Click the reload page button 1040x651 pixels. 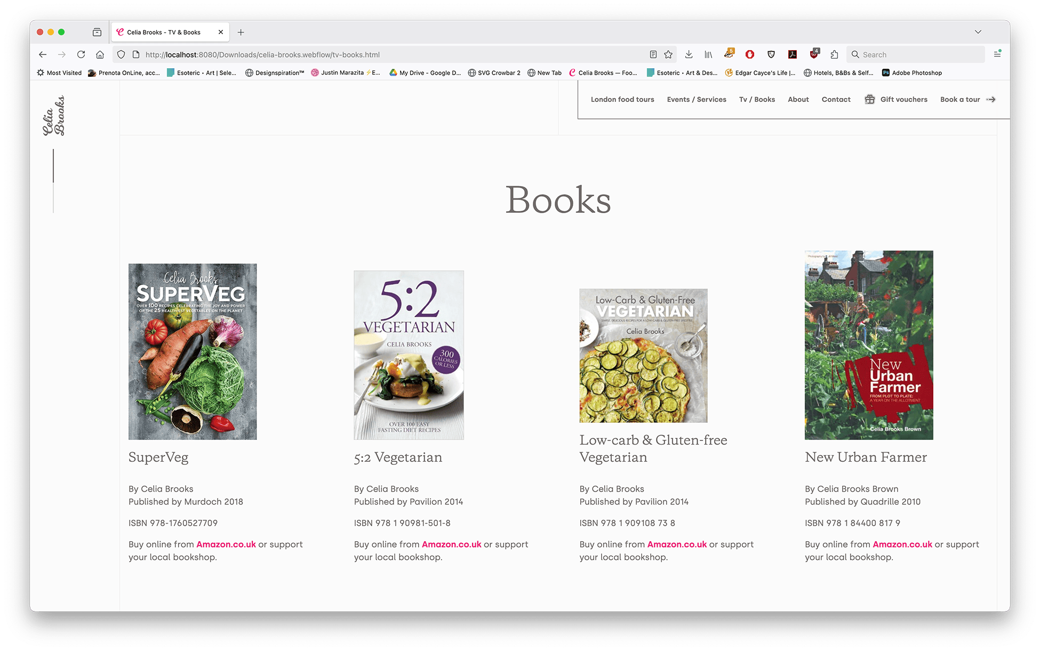pos(81,54)
